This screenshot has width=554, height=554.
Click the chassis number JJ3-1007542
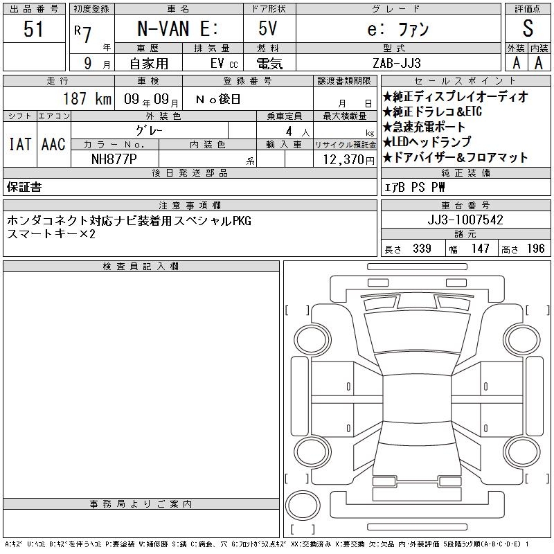[465, 220]
